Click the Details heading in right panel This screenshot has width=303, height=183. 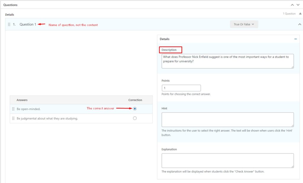click(x=165, y=39)
